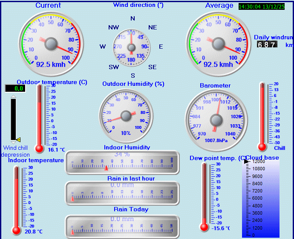Click the wind chill depression 0,0 readout
This screenshot has width=294, height=239.
[14, 88]
